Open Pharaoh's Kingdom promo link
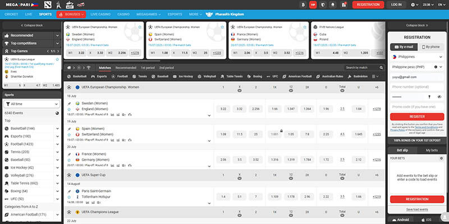The image size is (449, 224). 225,15
